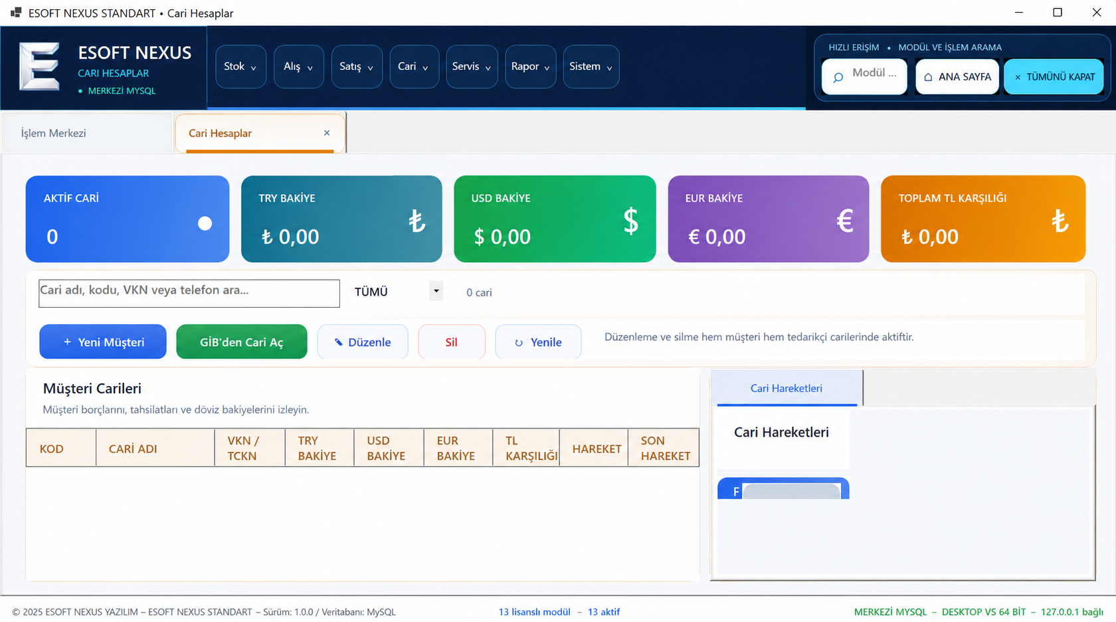Focus the Modül quick search field
This screenshot has height=622, width=1116.
tap(864, 77)
